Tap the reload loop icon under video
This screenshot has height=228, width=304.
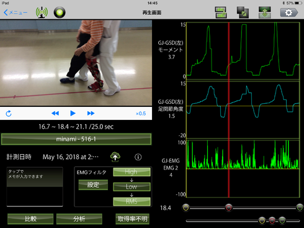click(9, 114)
